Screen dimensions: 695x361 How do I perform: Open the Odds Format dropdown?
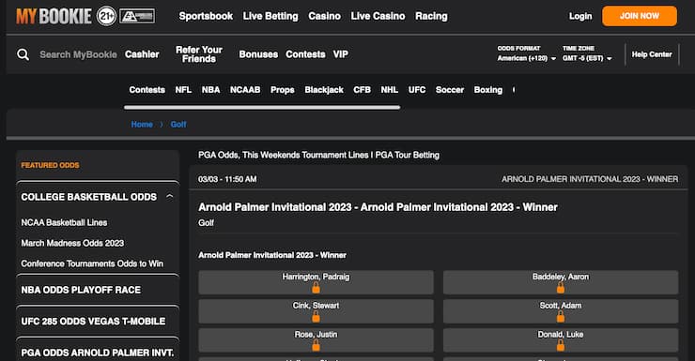526,58
